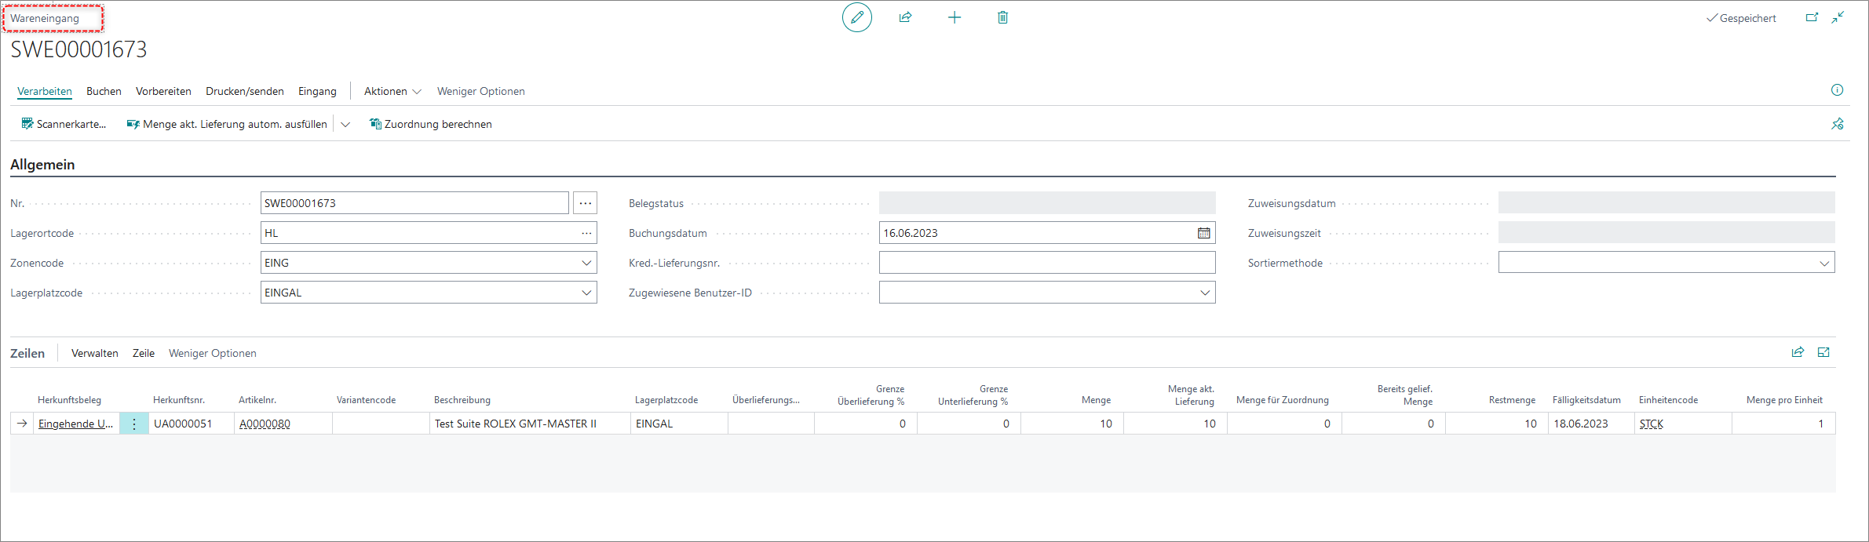Open the Lagerortcode lookup ellipsis

pos(586,233)
